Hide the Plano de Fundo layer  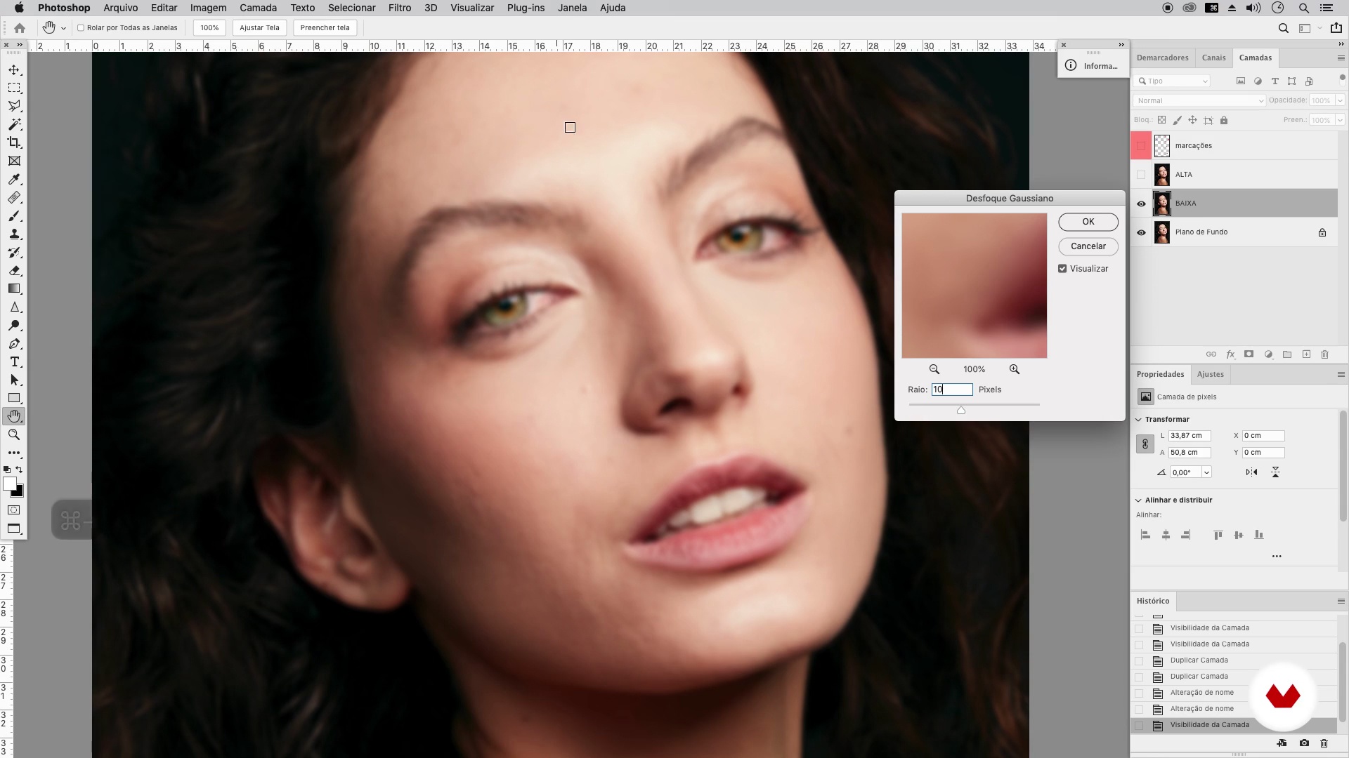pos(1141,232)
